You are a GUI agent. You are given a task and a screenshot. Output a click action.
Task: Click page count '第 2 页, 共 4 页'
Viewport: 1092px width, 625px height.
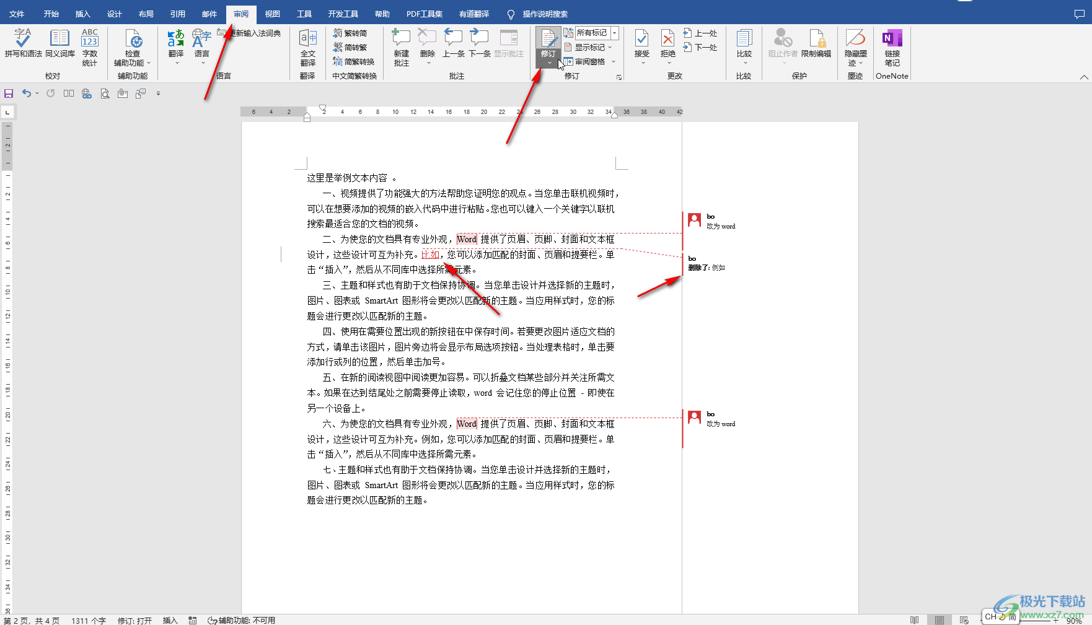[32, 620]
